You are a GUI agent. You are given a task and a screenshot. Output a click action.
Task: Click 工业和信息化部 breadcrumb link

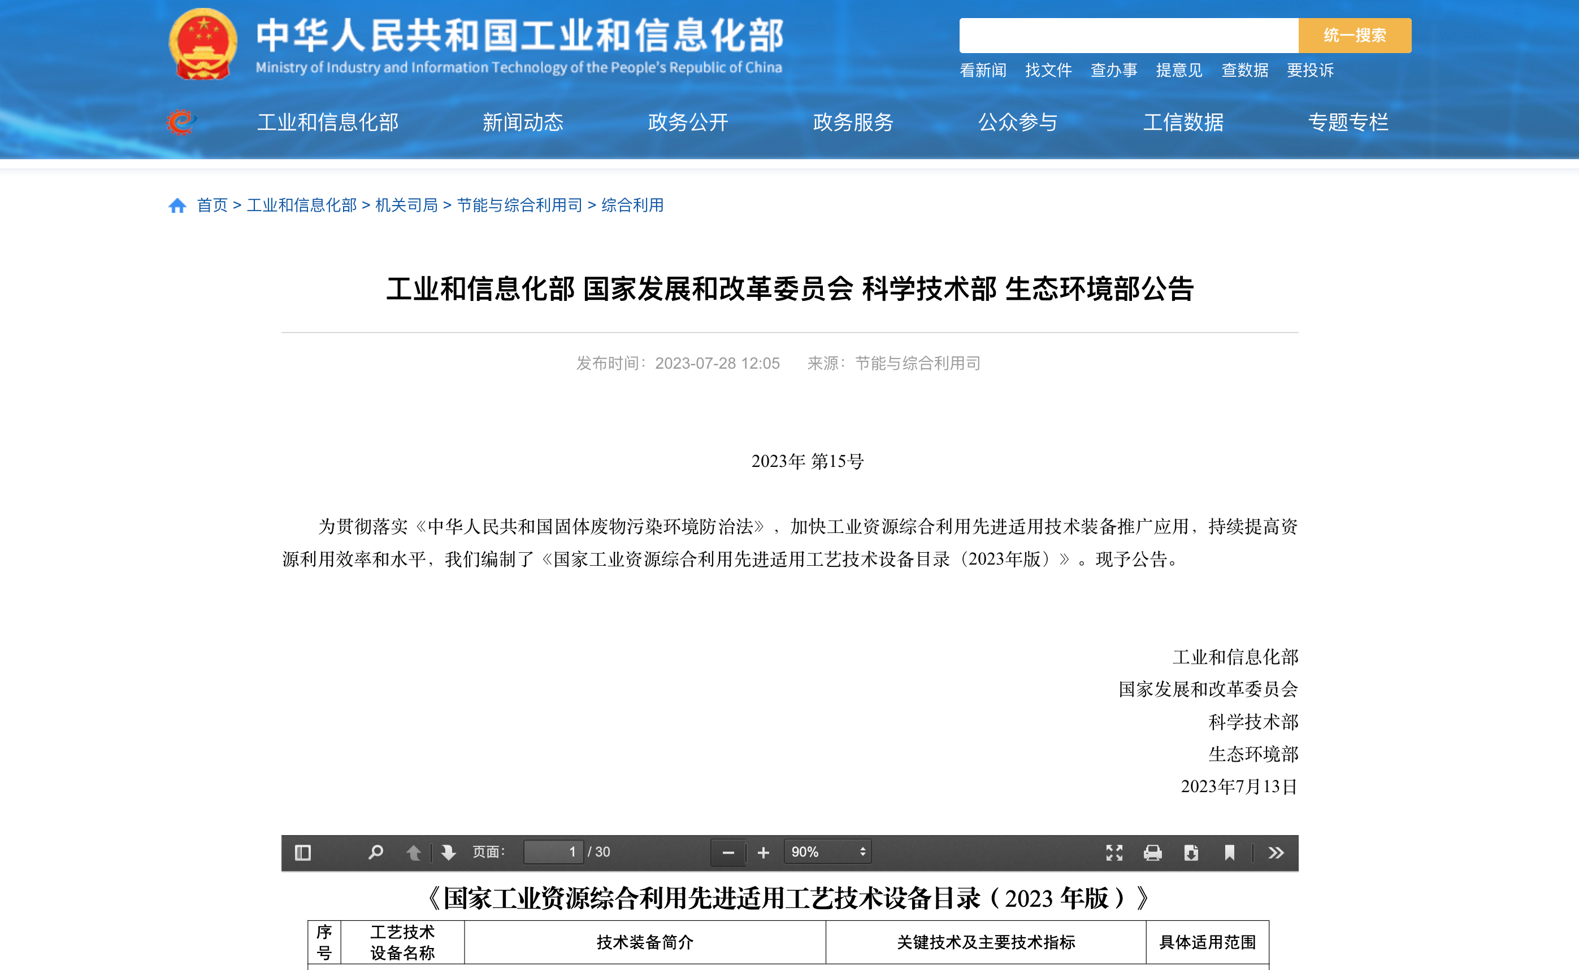(x=301, y=206)
